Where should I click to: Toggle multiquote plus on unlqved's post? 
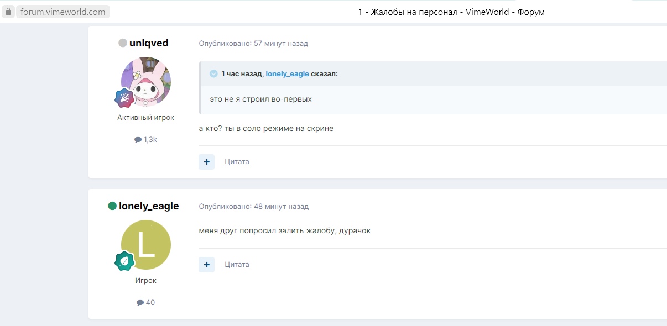click(206, 162)
